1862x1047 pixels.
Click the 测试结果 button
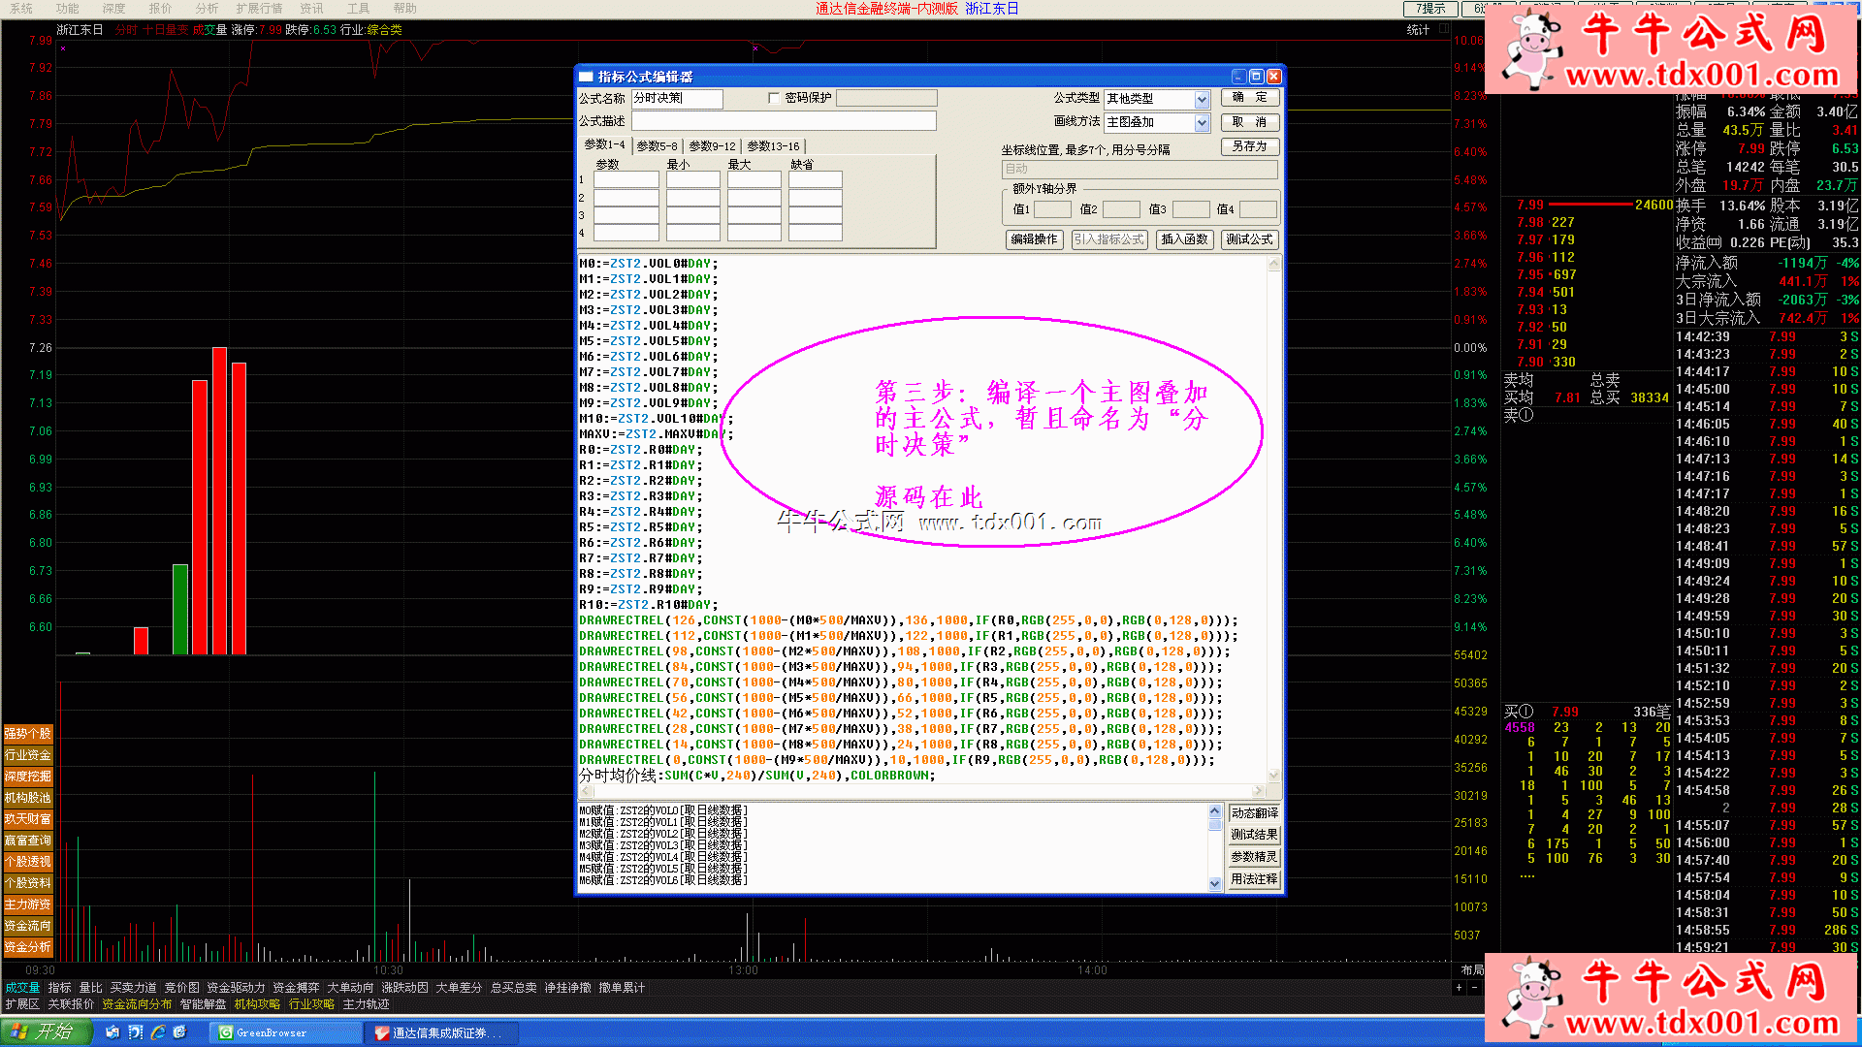[x=1254, y=835]
